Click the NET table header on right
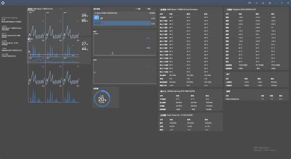The width and height of the screenshot is (291, 159). click(x=228, y=74)
